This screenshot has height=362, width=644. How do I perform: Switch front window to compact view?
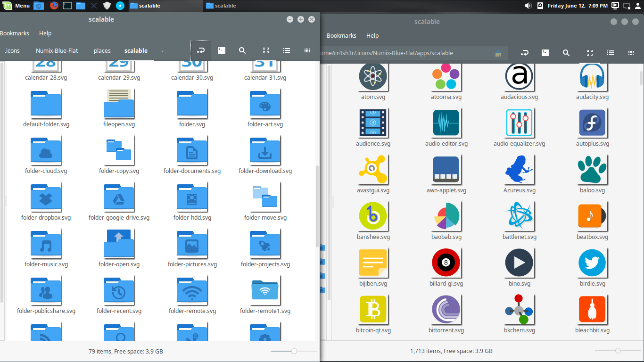tap(307, 50)
